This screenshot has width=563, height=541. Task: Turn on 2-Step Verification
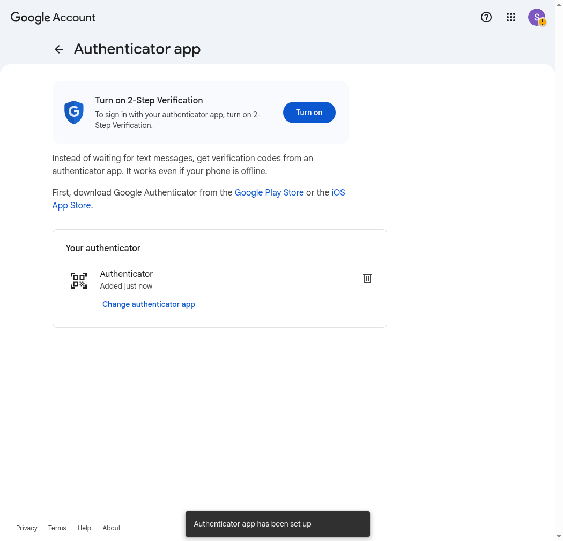(309, 112)
